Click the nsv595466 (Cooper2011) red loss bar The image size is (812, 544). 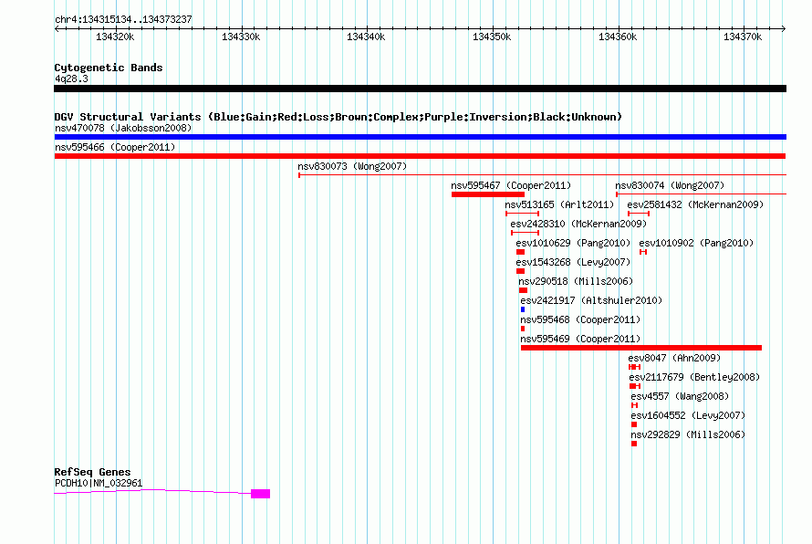[x=420, y=156]
